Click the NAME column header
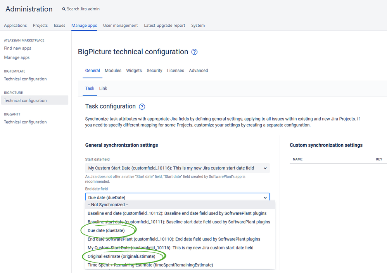This screenshot has width=387, height=273. (298, 159)
